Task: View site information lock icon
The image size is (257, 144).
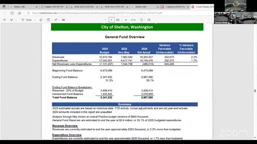Action: [x=29, y=13]
